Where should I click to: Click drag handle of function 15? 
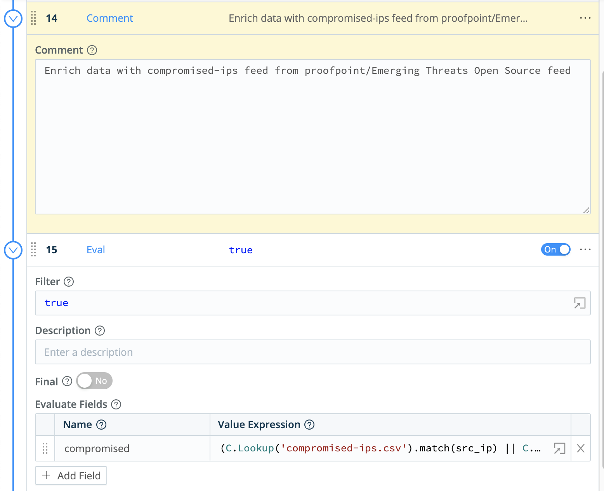tap(33, 249)
